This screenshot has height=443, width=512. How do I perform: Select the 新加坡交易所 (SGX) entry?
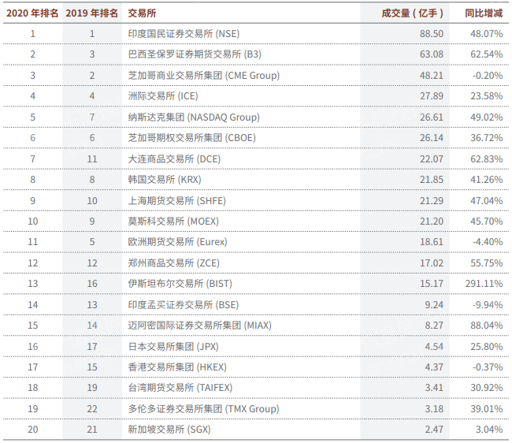tap(169, 430)
